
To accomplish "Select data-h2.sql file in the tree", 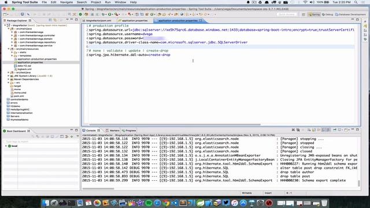I will point(24,66).
